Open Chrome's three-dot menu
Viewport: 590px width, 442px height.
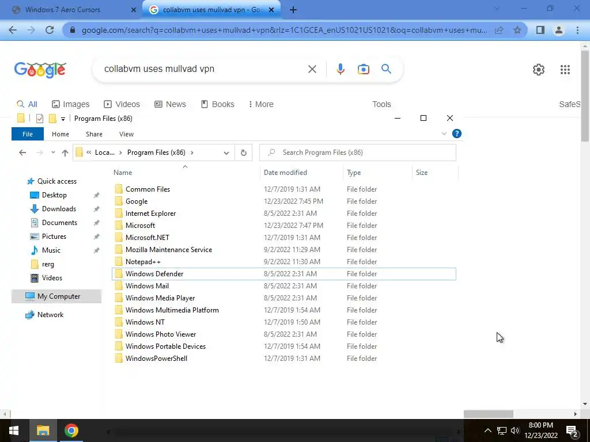pos(577,30)
